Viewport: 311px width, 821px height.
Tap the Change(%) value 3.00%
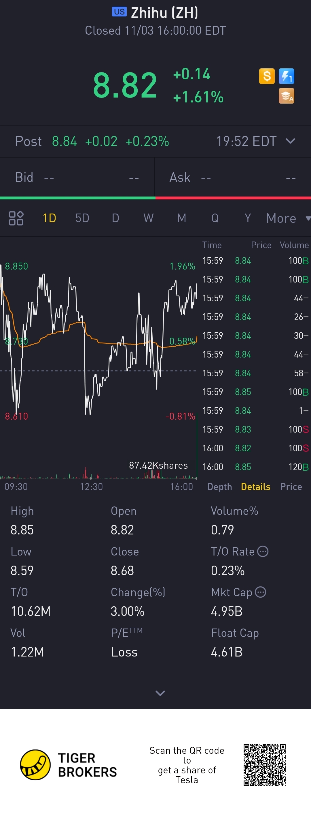pos(128,611)
